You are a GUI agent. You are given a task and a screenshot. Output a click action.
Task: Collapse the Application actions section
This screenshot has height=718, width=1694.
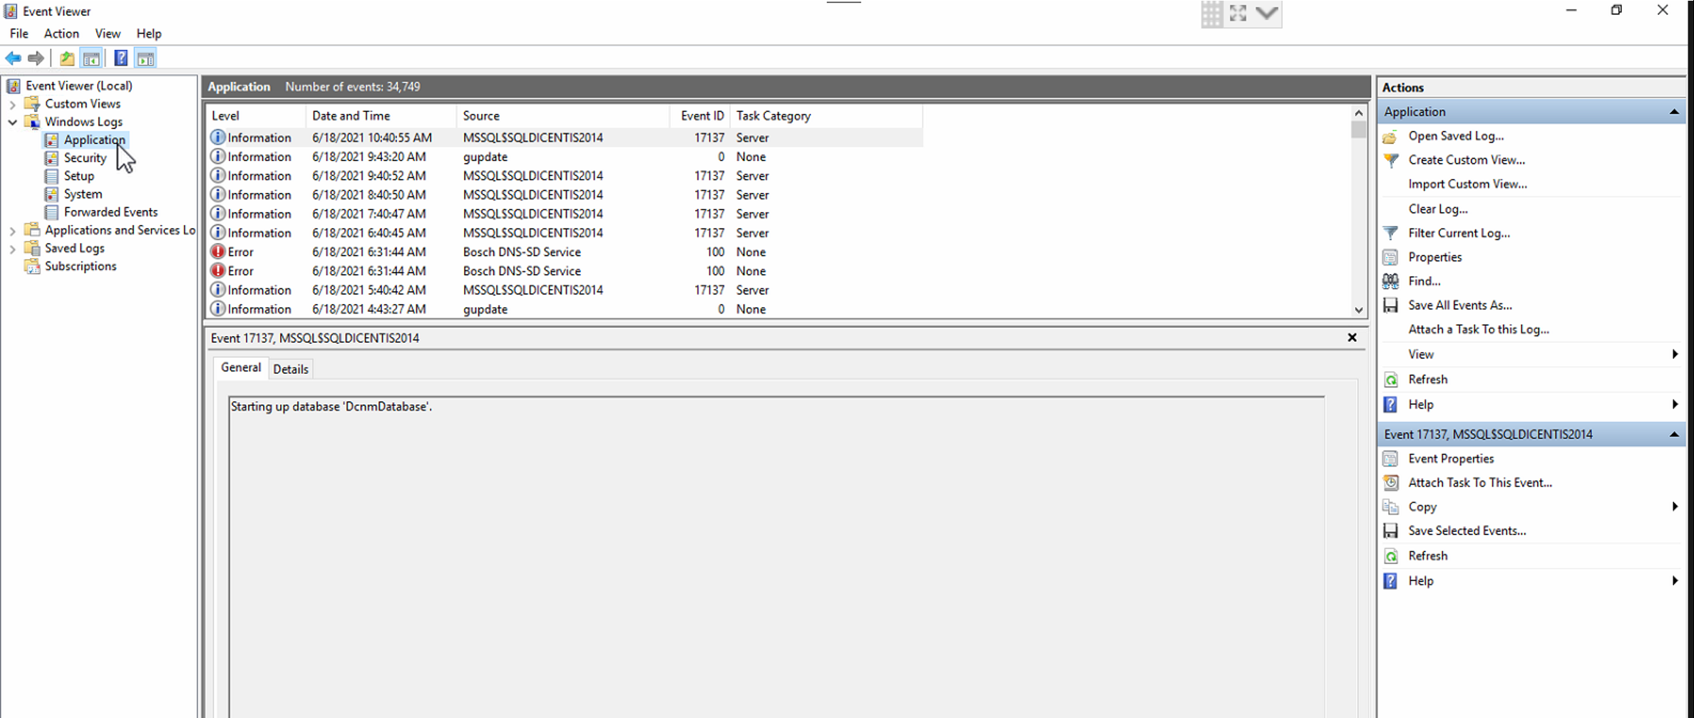(1674, 112)
